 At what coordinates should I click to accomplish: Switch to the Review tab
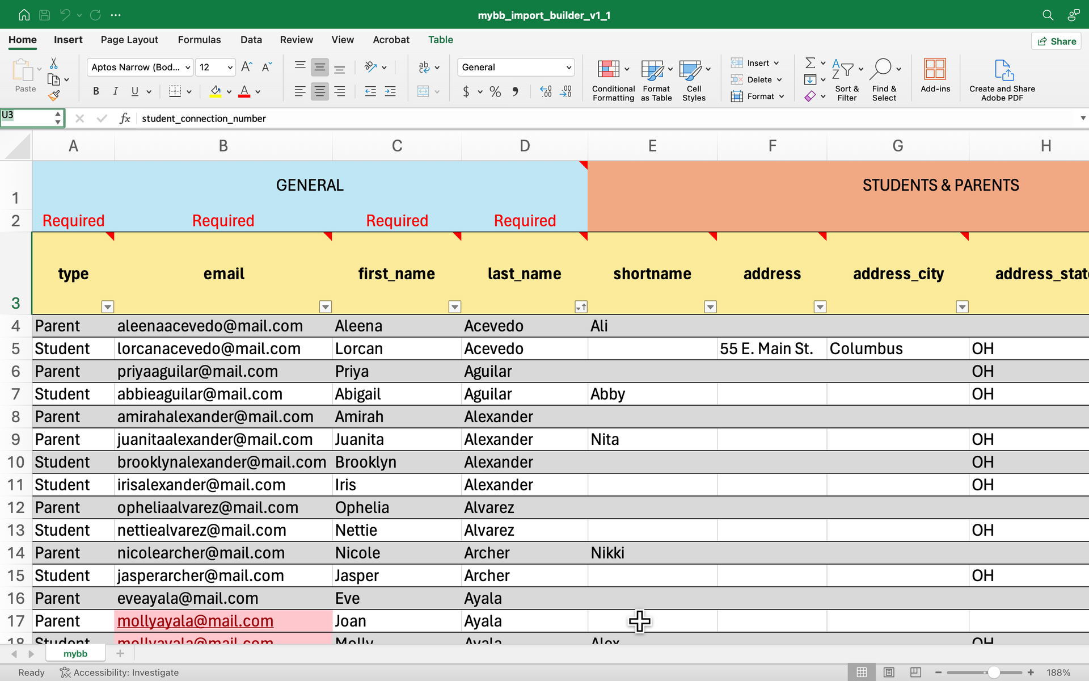coord(296,40)
